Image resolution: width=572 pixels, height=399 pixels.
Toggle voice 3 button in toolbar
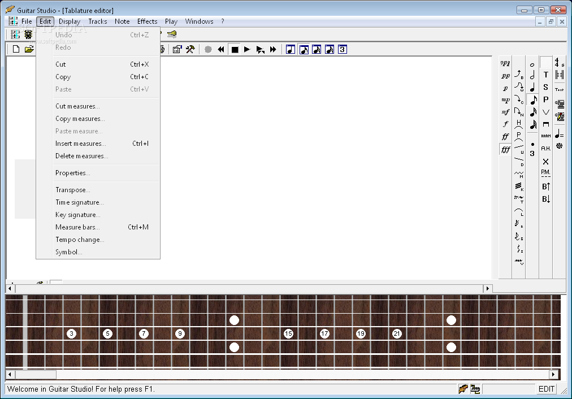[342, 49]
